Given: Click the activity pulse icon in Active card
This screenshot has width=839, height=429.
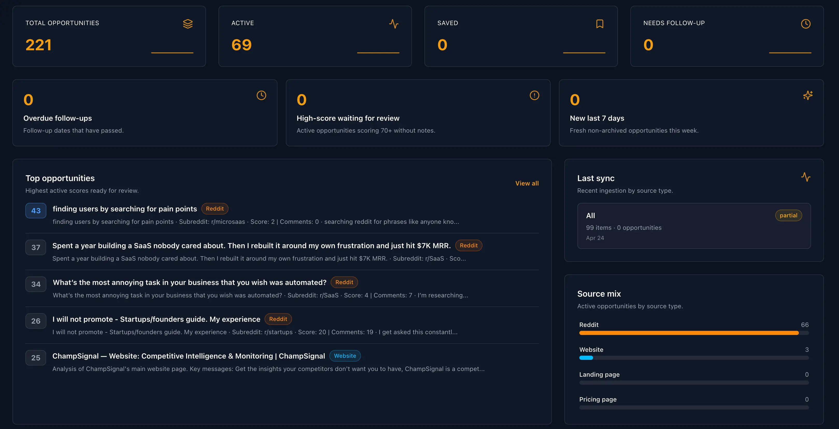Looking at the screenshot, I should pos(394,24).
